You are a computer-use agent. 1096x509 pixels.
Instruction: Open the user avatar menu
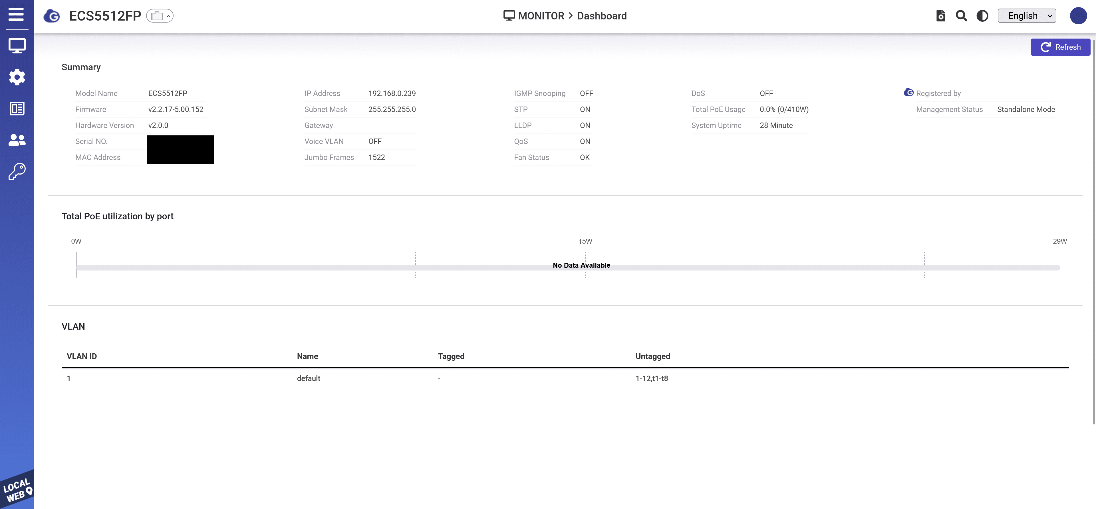pos(1078,16)
